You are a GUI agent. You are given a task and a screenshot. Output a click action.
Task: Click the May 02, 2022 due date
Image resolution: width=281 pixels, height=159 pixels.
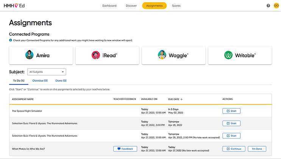[175, 113]
